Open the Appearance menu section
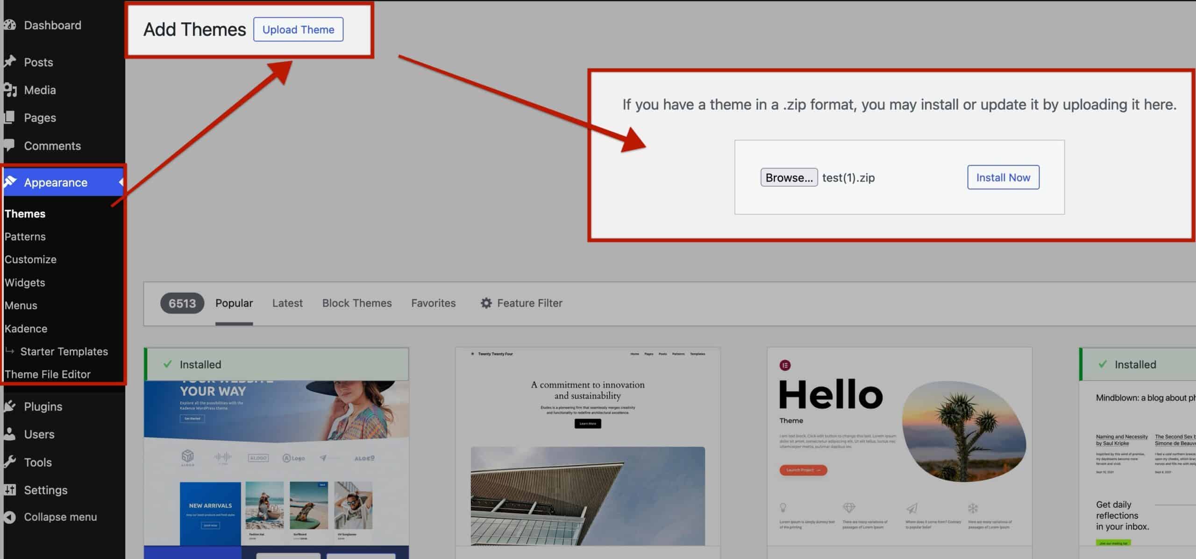 pos(56,182)
